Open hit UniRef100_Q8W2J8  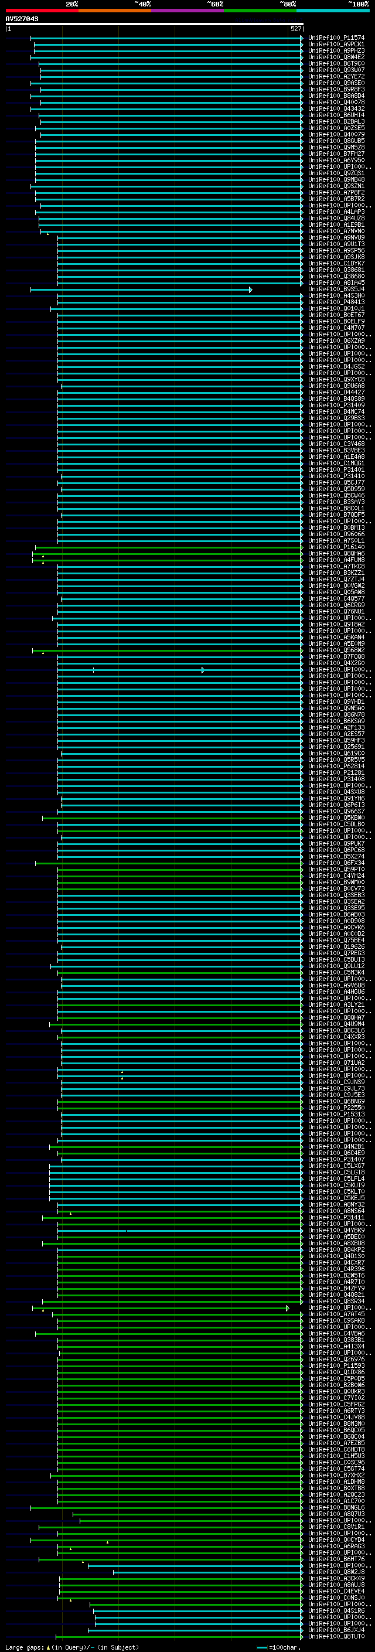tap(336, 1572)
